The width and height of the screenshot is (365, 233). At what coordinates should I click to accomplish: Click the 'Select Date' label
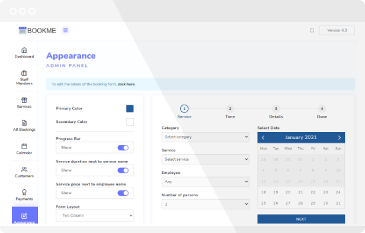(268, 128)
